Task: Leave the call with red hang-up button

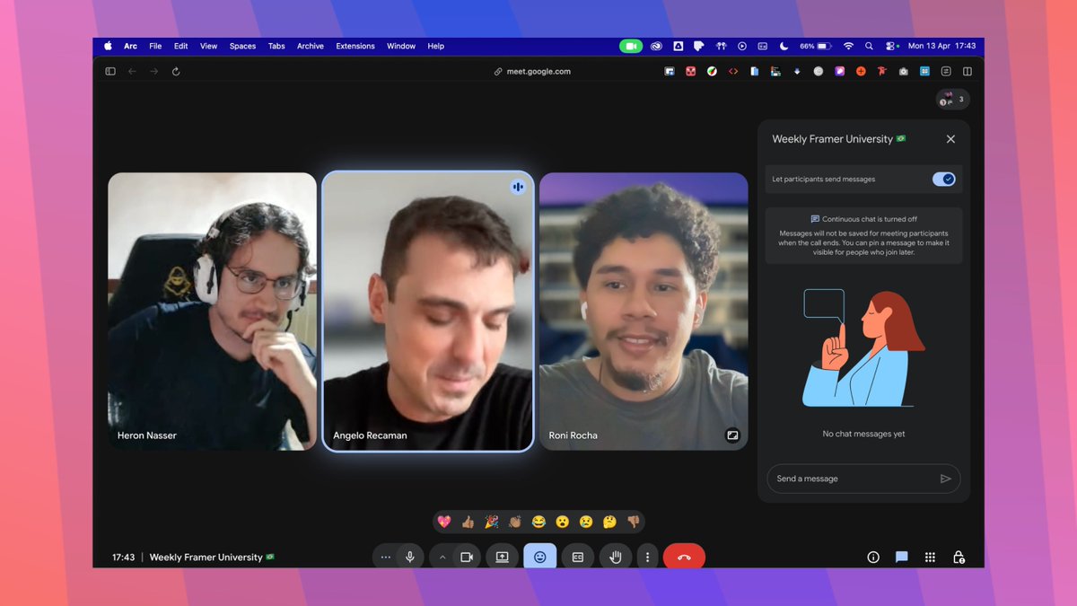Action: (x=684, y=557)
